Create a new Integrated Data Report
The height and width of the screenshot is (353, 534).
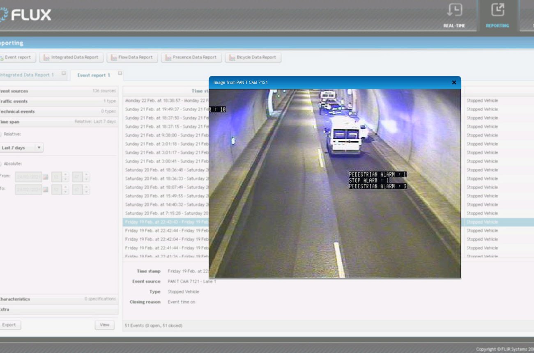click(71, 57)
